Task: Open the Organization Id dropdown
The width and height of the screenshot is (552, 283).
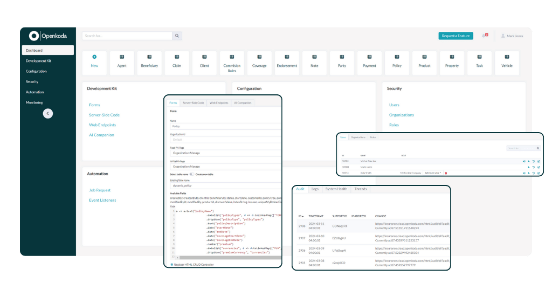Action: click(225, 140)
